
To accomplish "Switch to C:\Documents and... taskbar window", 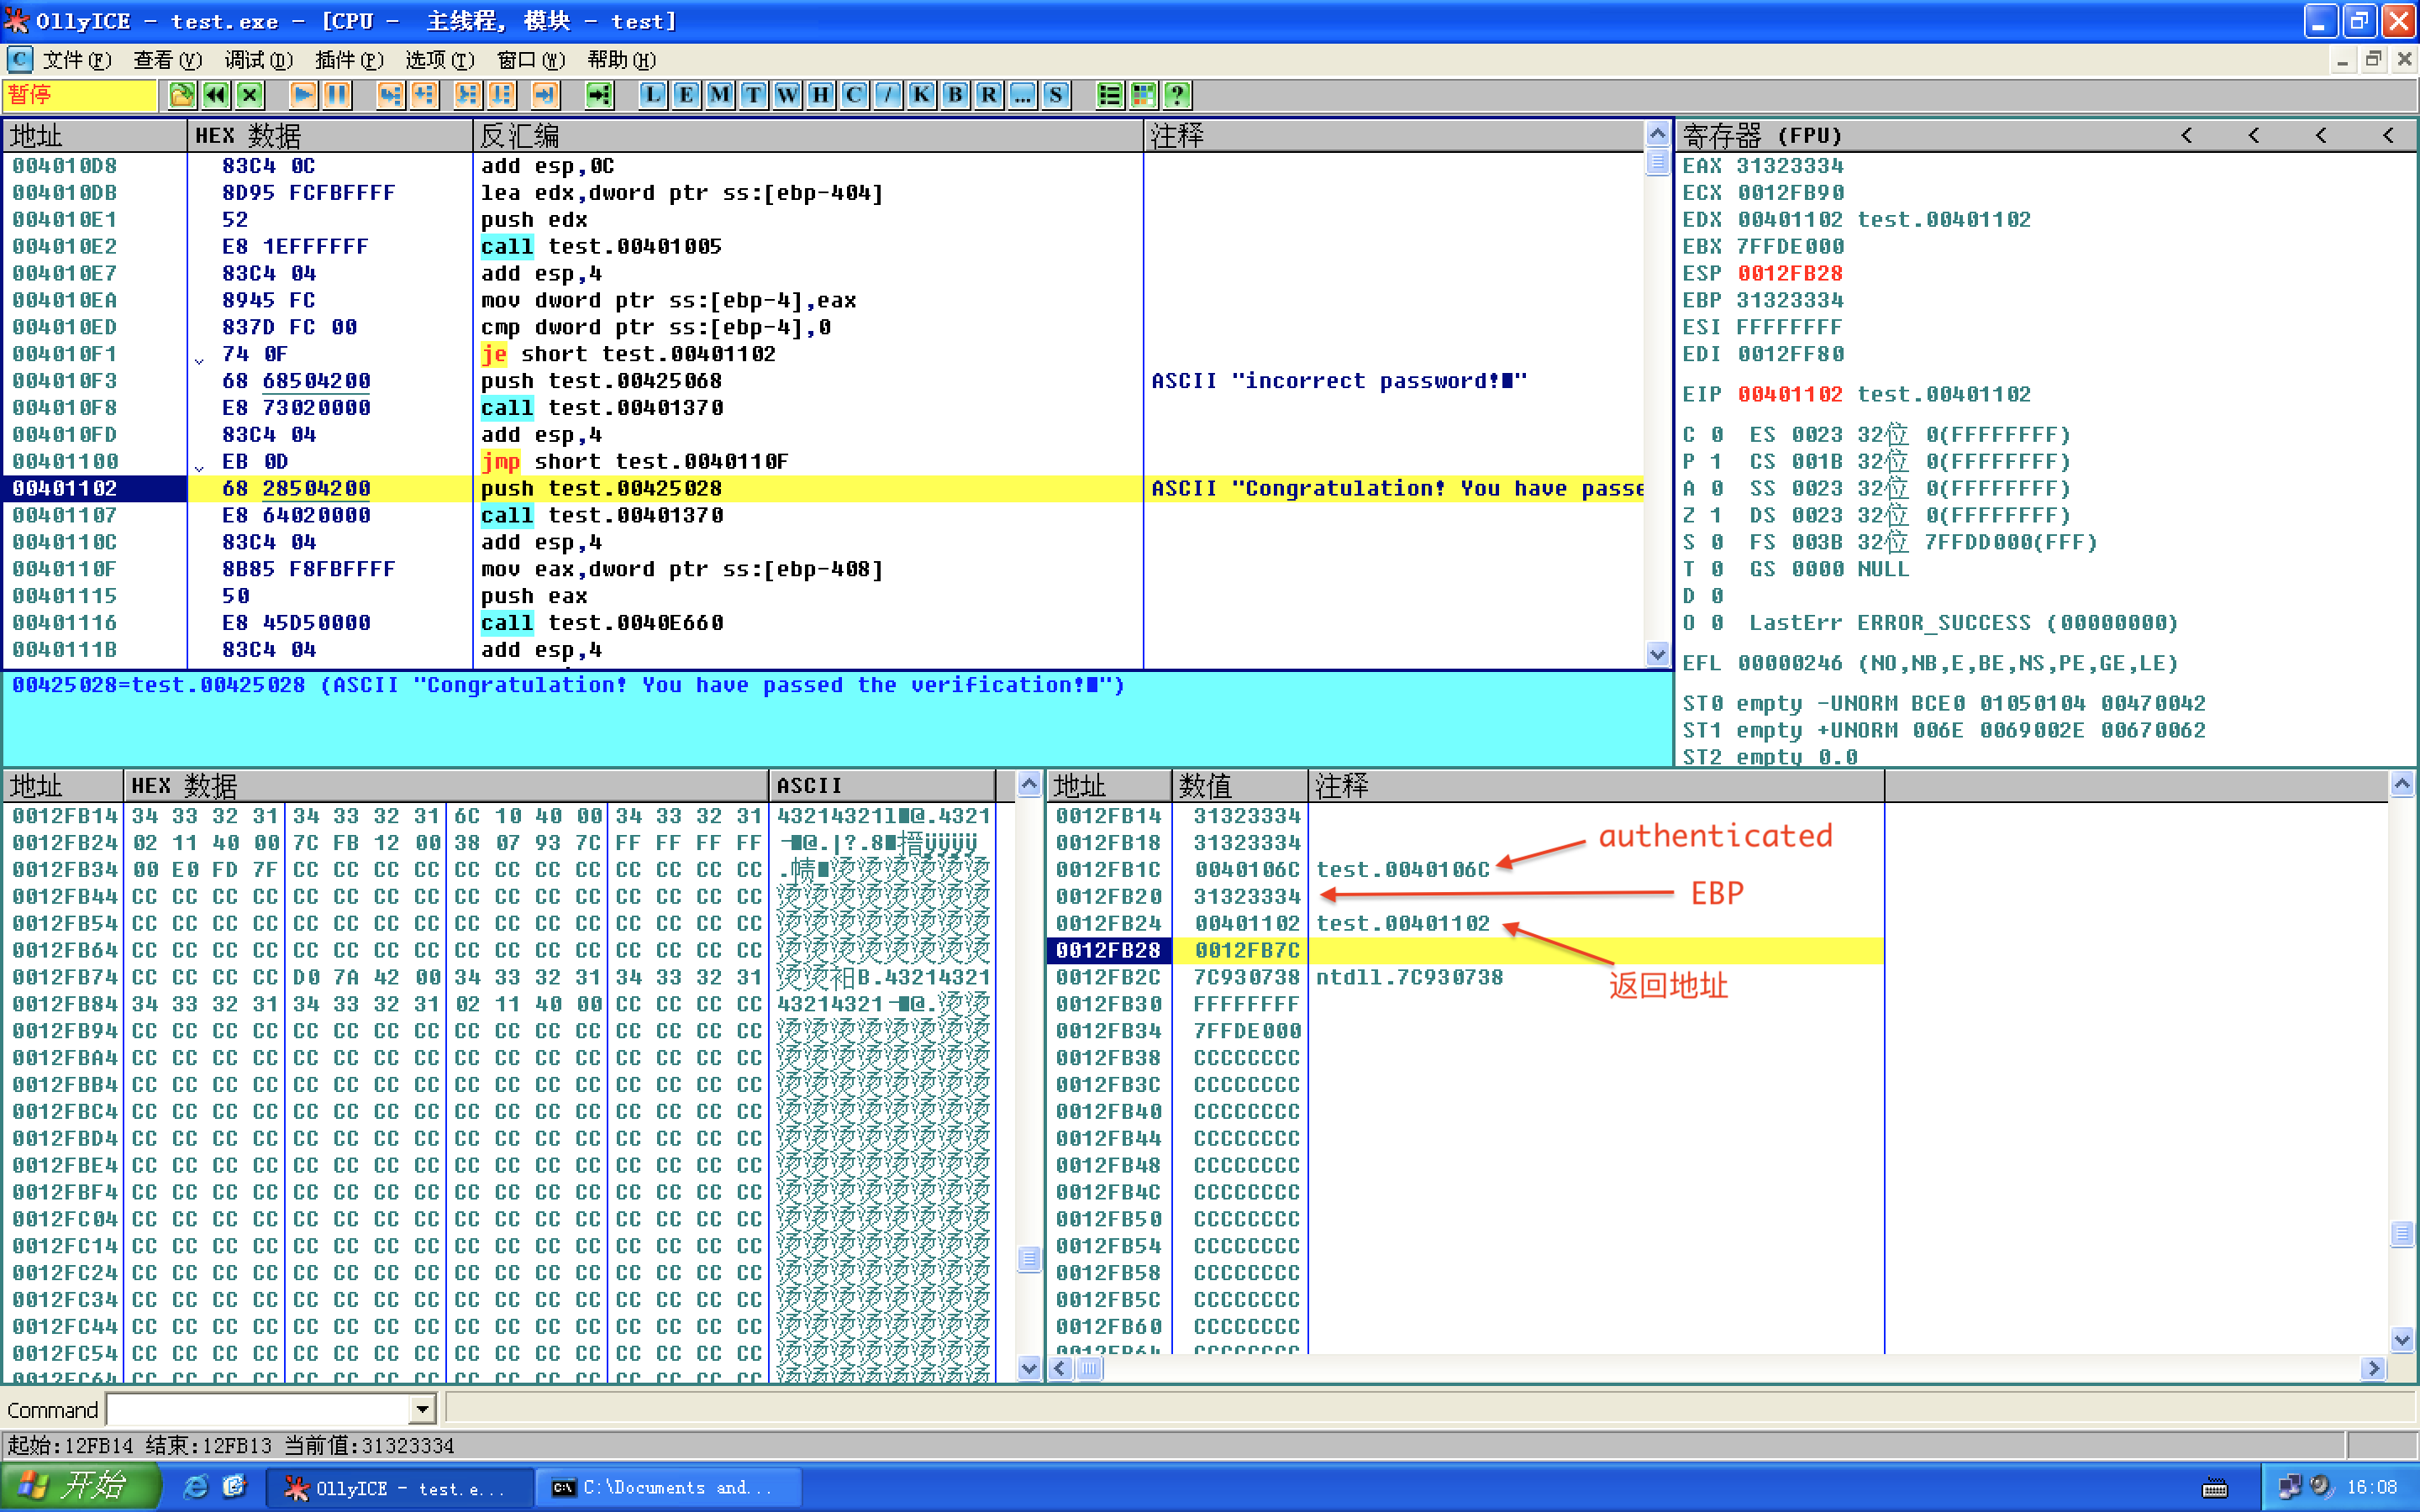I will 668,1488.
